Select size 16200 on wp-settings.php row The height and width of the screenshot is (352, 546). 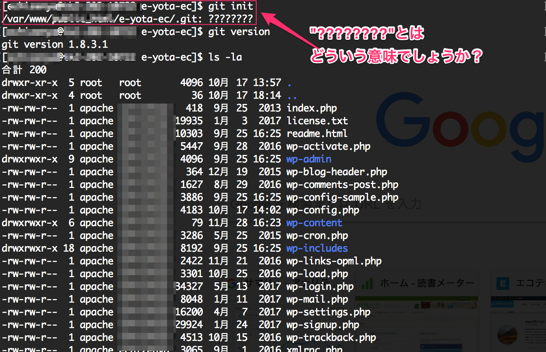coord(189,312)
